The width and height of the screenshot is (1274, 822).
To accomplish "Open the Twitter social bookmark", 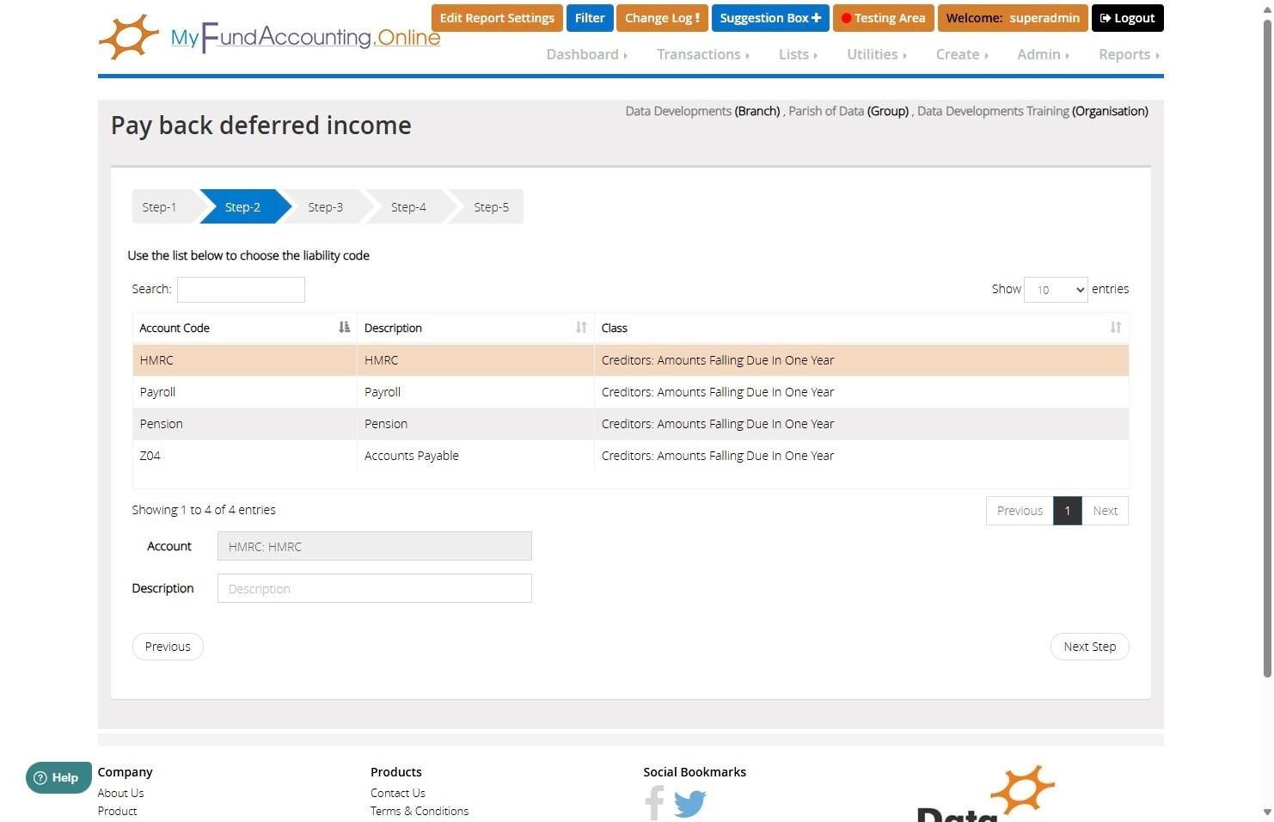I will (x=689, y=804).
